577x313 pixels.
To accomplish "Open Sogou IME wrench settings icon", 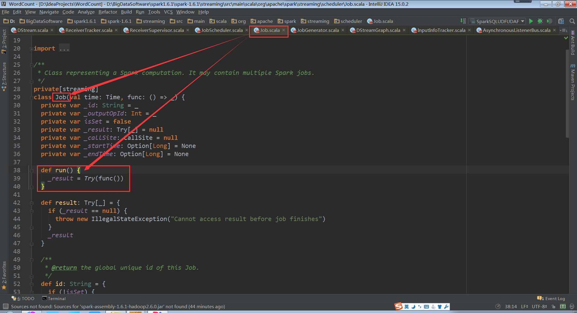I will pyautogui.click(x=446, y=307).
